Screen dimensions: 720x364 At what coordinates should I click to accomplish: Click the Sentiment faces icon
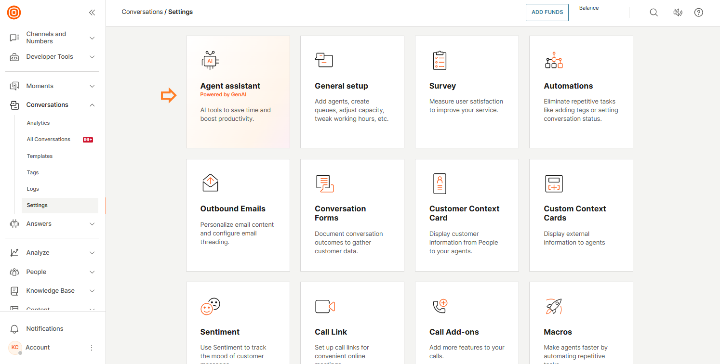point(210,307)
